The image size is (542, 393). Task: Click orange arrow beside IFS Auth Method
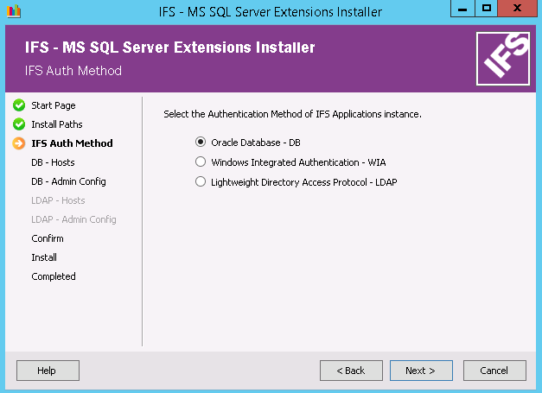click(x=18, y=143)
